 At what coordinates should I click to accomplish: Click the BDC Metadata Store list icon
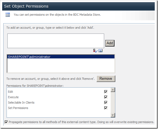[8, 15]
